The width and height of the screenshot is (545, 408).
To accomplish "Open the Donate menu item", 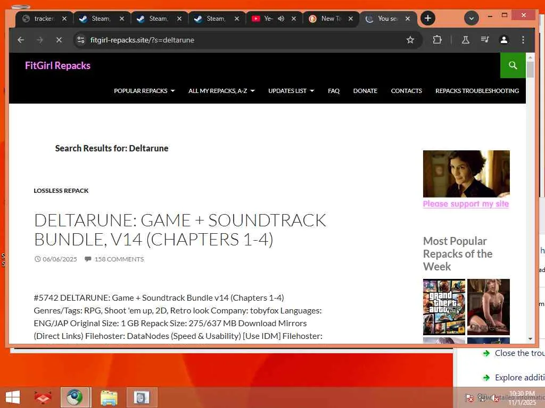I will coord(365,91).
